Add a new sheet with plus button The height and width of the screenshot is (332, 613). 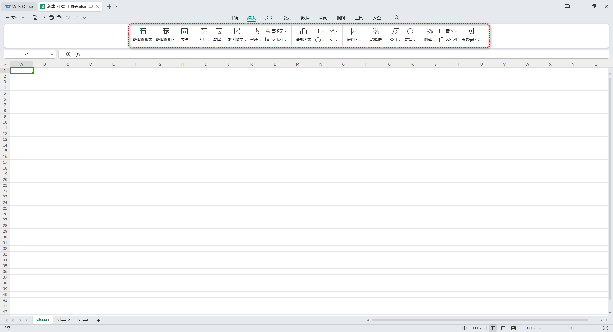[x=98, y=321]
